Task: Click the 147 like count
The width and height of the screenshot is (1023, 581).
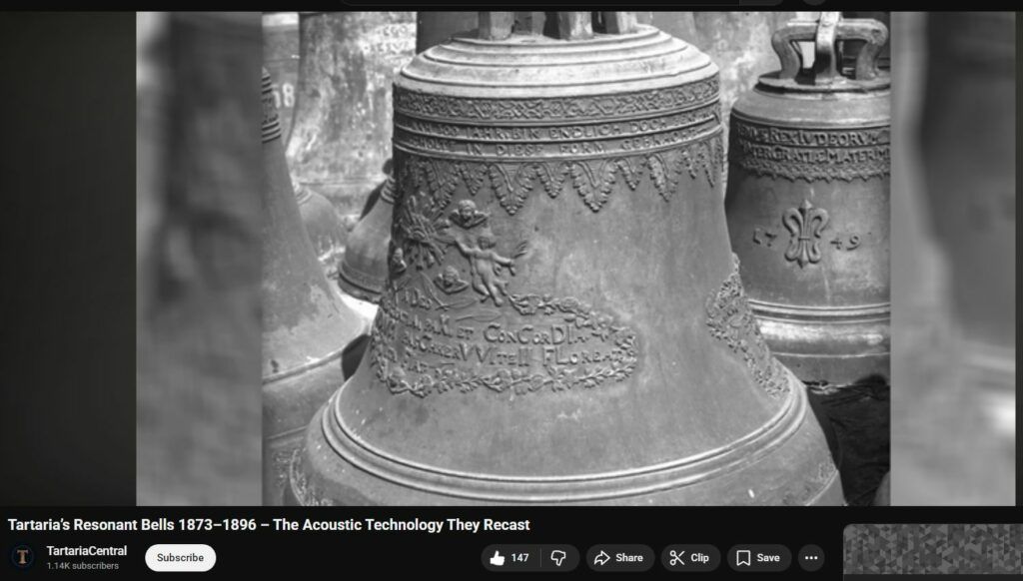Action: click(520, 558)
